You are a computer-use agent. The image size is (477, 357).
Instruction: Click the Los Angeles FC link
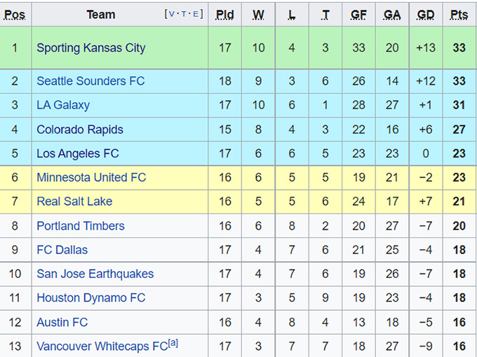coord(77,153)
